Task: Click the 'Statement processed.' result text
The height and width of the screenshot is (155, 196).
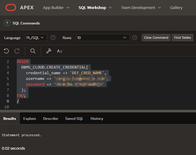Action: 21,135
